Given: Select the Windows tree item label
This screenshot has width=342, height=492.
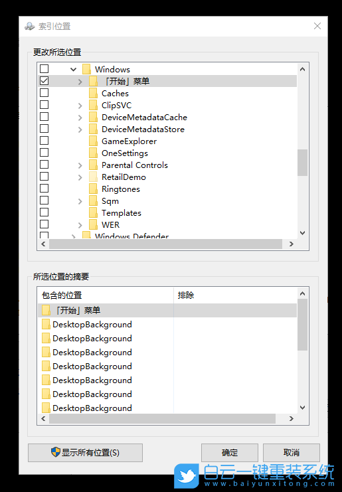Looking at the screenshot, I should point(112,69).
